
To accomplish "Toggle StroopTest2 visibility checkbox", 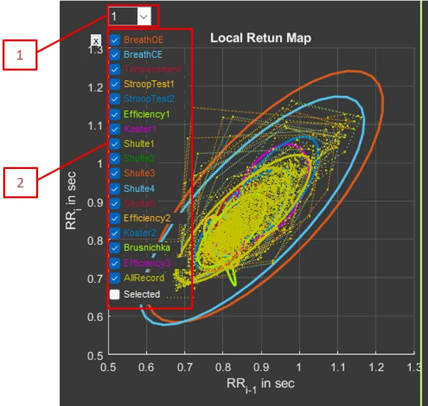I will click(x=114, y=99).
